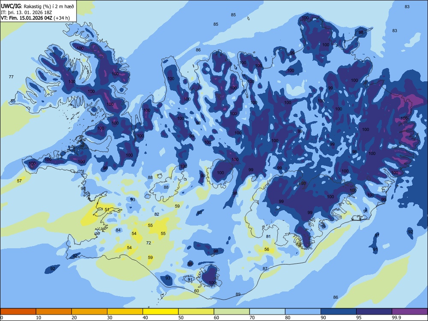Click the legend scale label '95'

point(359,318)
